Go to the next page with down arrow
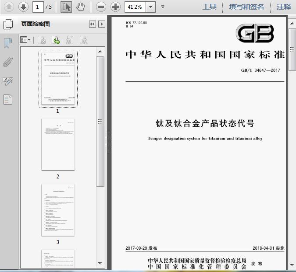Image resolution: width=296 pixels, height=272 pixels. coord(23,7)
